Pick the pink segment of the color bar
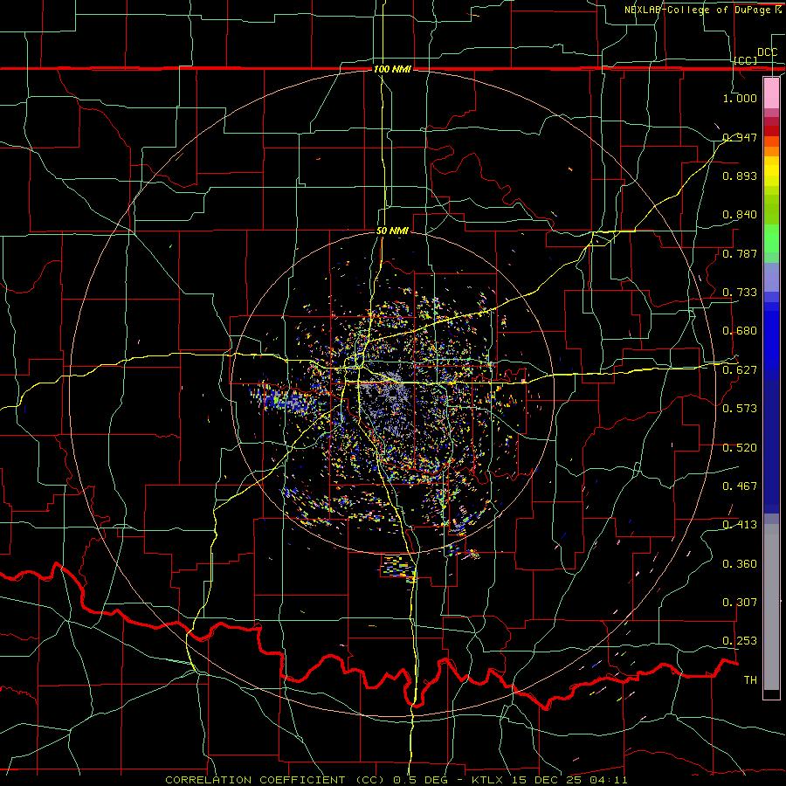Image resolution: width=786 pixels, height=786 pixels. point(771,93)
